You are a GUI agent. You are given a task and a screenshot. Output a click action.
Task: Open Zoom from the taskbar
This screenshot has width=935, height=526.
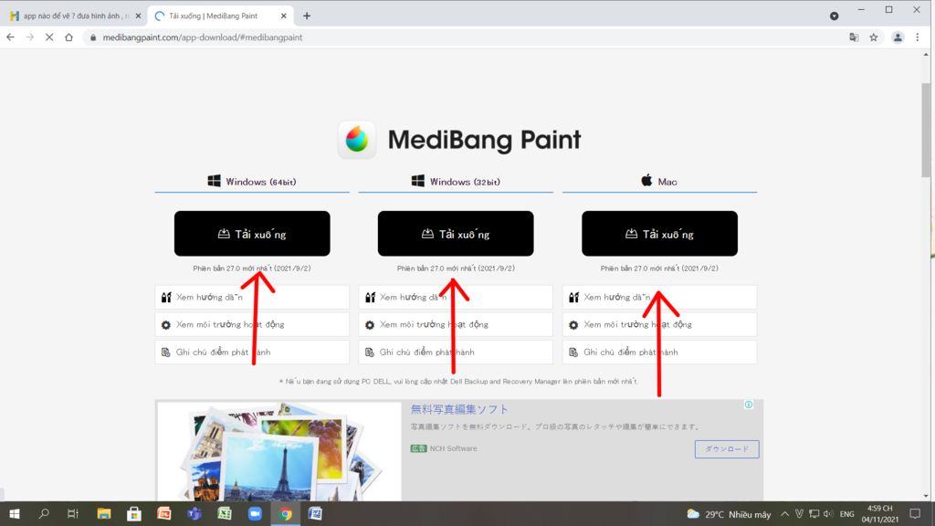pyautogui.click(x=255, y=513)
